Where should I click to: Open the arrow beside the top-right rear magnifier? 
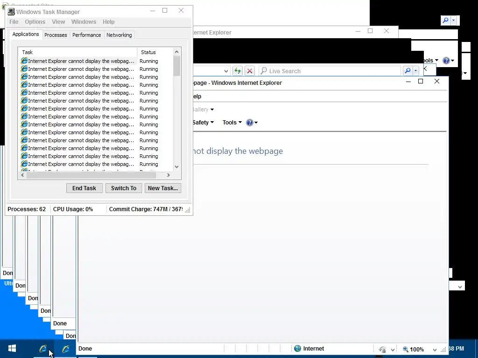(453, 21)
